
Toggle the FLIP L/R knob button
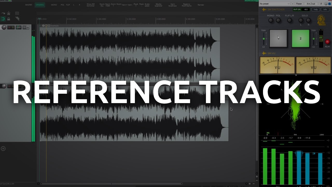coord(290,20)
